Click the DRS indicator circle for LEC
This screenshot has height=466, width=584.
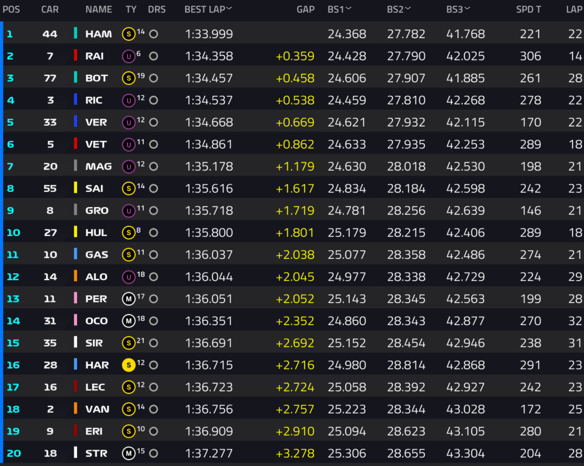[153, 388]
